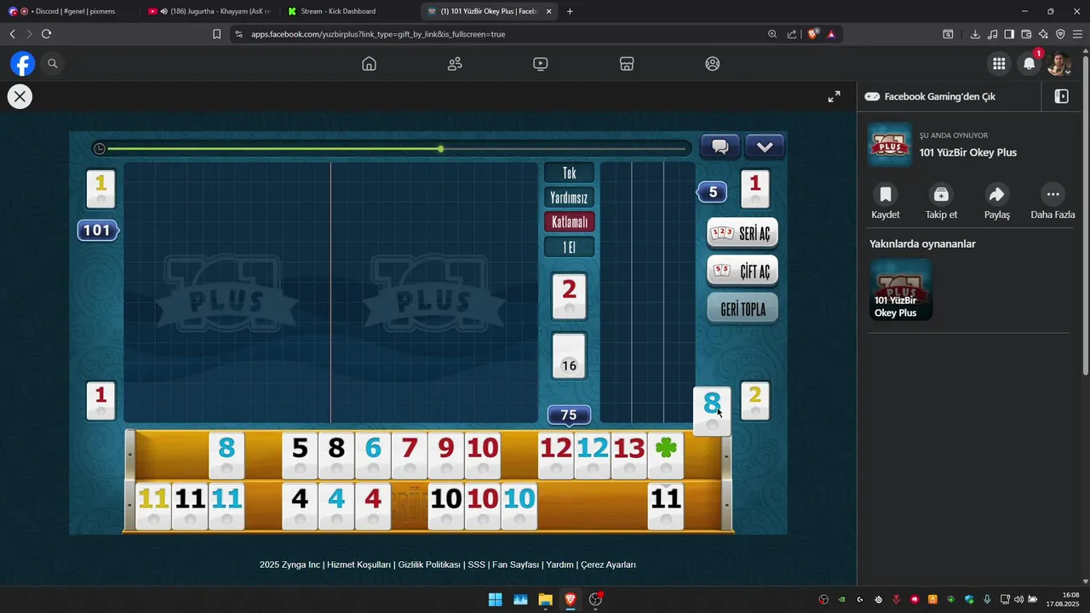This screenshot has height=613, width=1090.
Task: Collapse the Facebook Gaming side panel icon
Action: click(1061, 96)
